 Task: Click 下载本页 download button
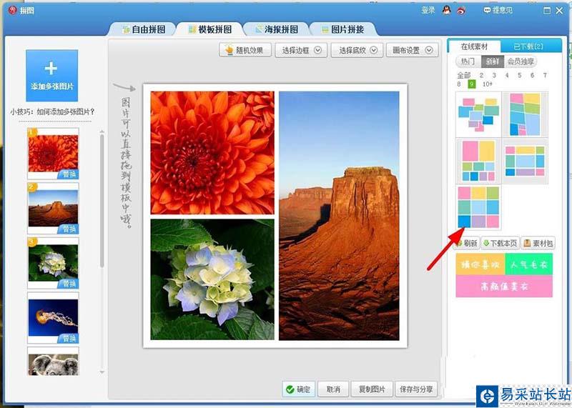point(500,243)
